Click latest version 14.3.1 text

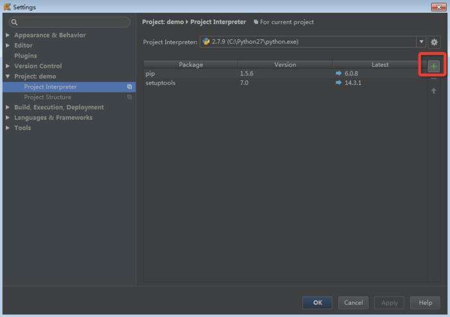click(x=353, y=83)
